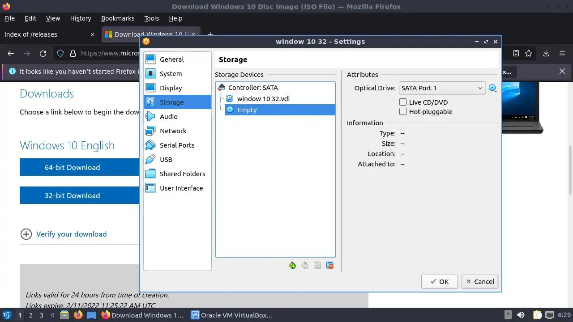Click the network icon in system tray

[x=550, y=315]
